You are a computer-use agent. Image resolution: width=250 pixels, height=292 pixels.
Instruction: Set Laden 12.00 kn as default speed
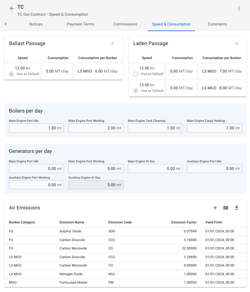pyautogui.click(x=136, y=74)
